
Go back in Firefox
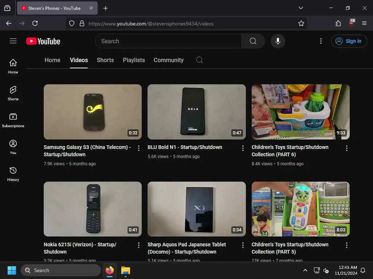9,23
